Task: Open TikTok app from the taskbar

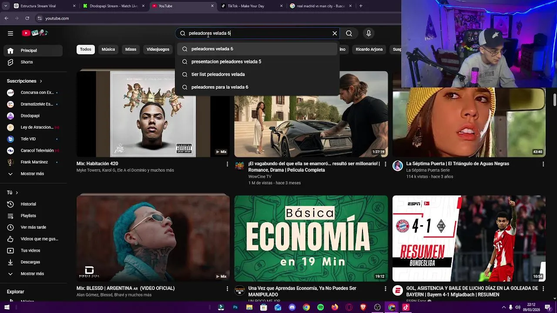Action: point(406,307)
